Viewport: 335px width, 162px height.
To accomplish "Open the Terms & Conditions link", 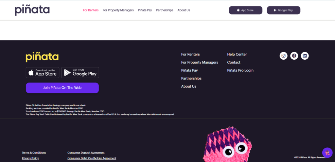I will click(x=34, y=153).
